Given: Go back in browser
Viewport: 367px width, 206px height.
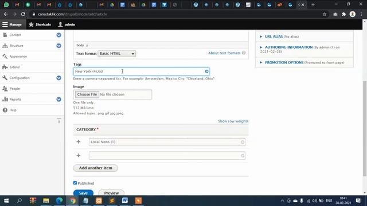Looking at the screenshot, I should (x=6, y=14).
